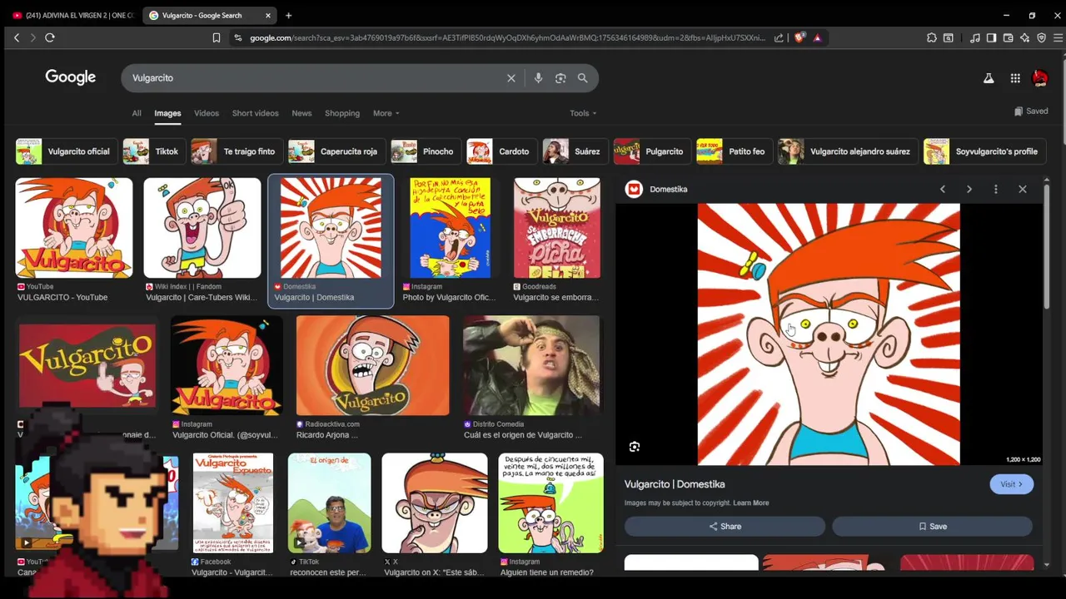Clear the search box with the X
This screenshot has height=599, width=1066.
[x=511, y=78]
